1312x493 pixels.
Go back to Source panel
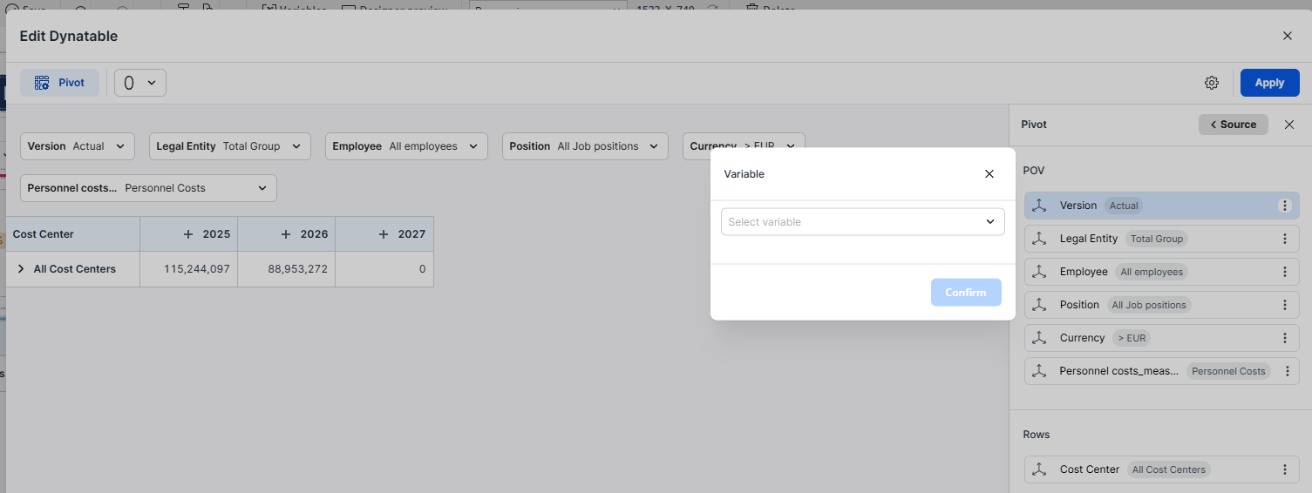[1233, 125]
